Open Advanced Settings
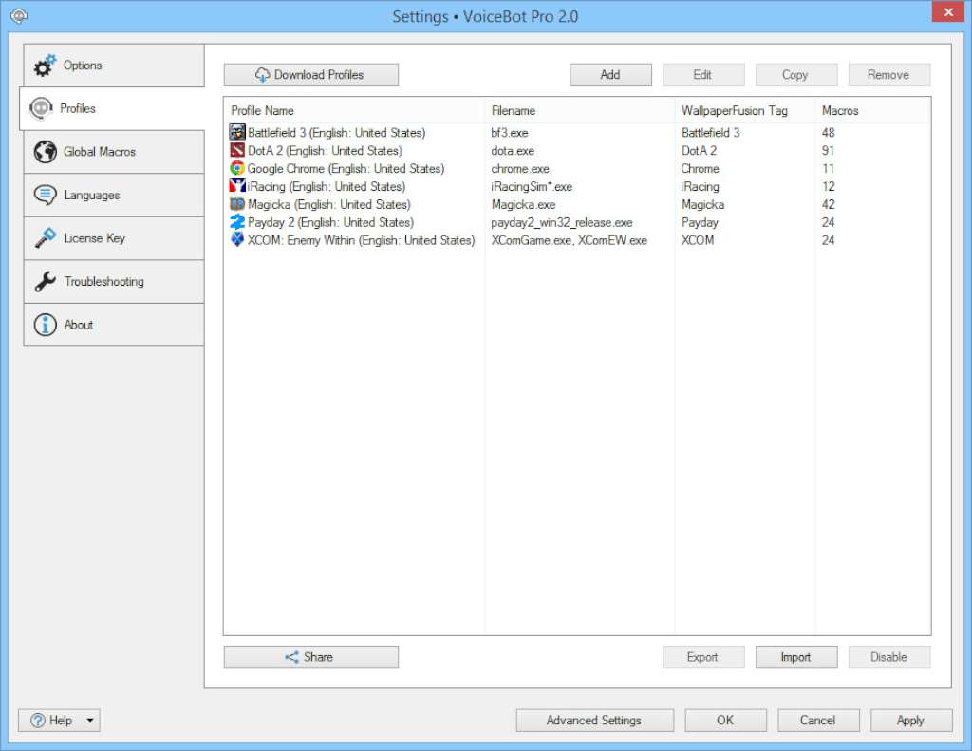The width and height of the screenshot is (972, 751). (594, 720)
